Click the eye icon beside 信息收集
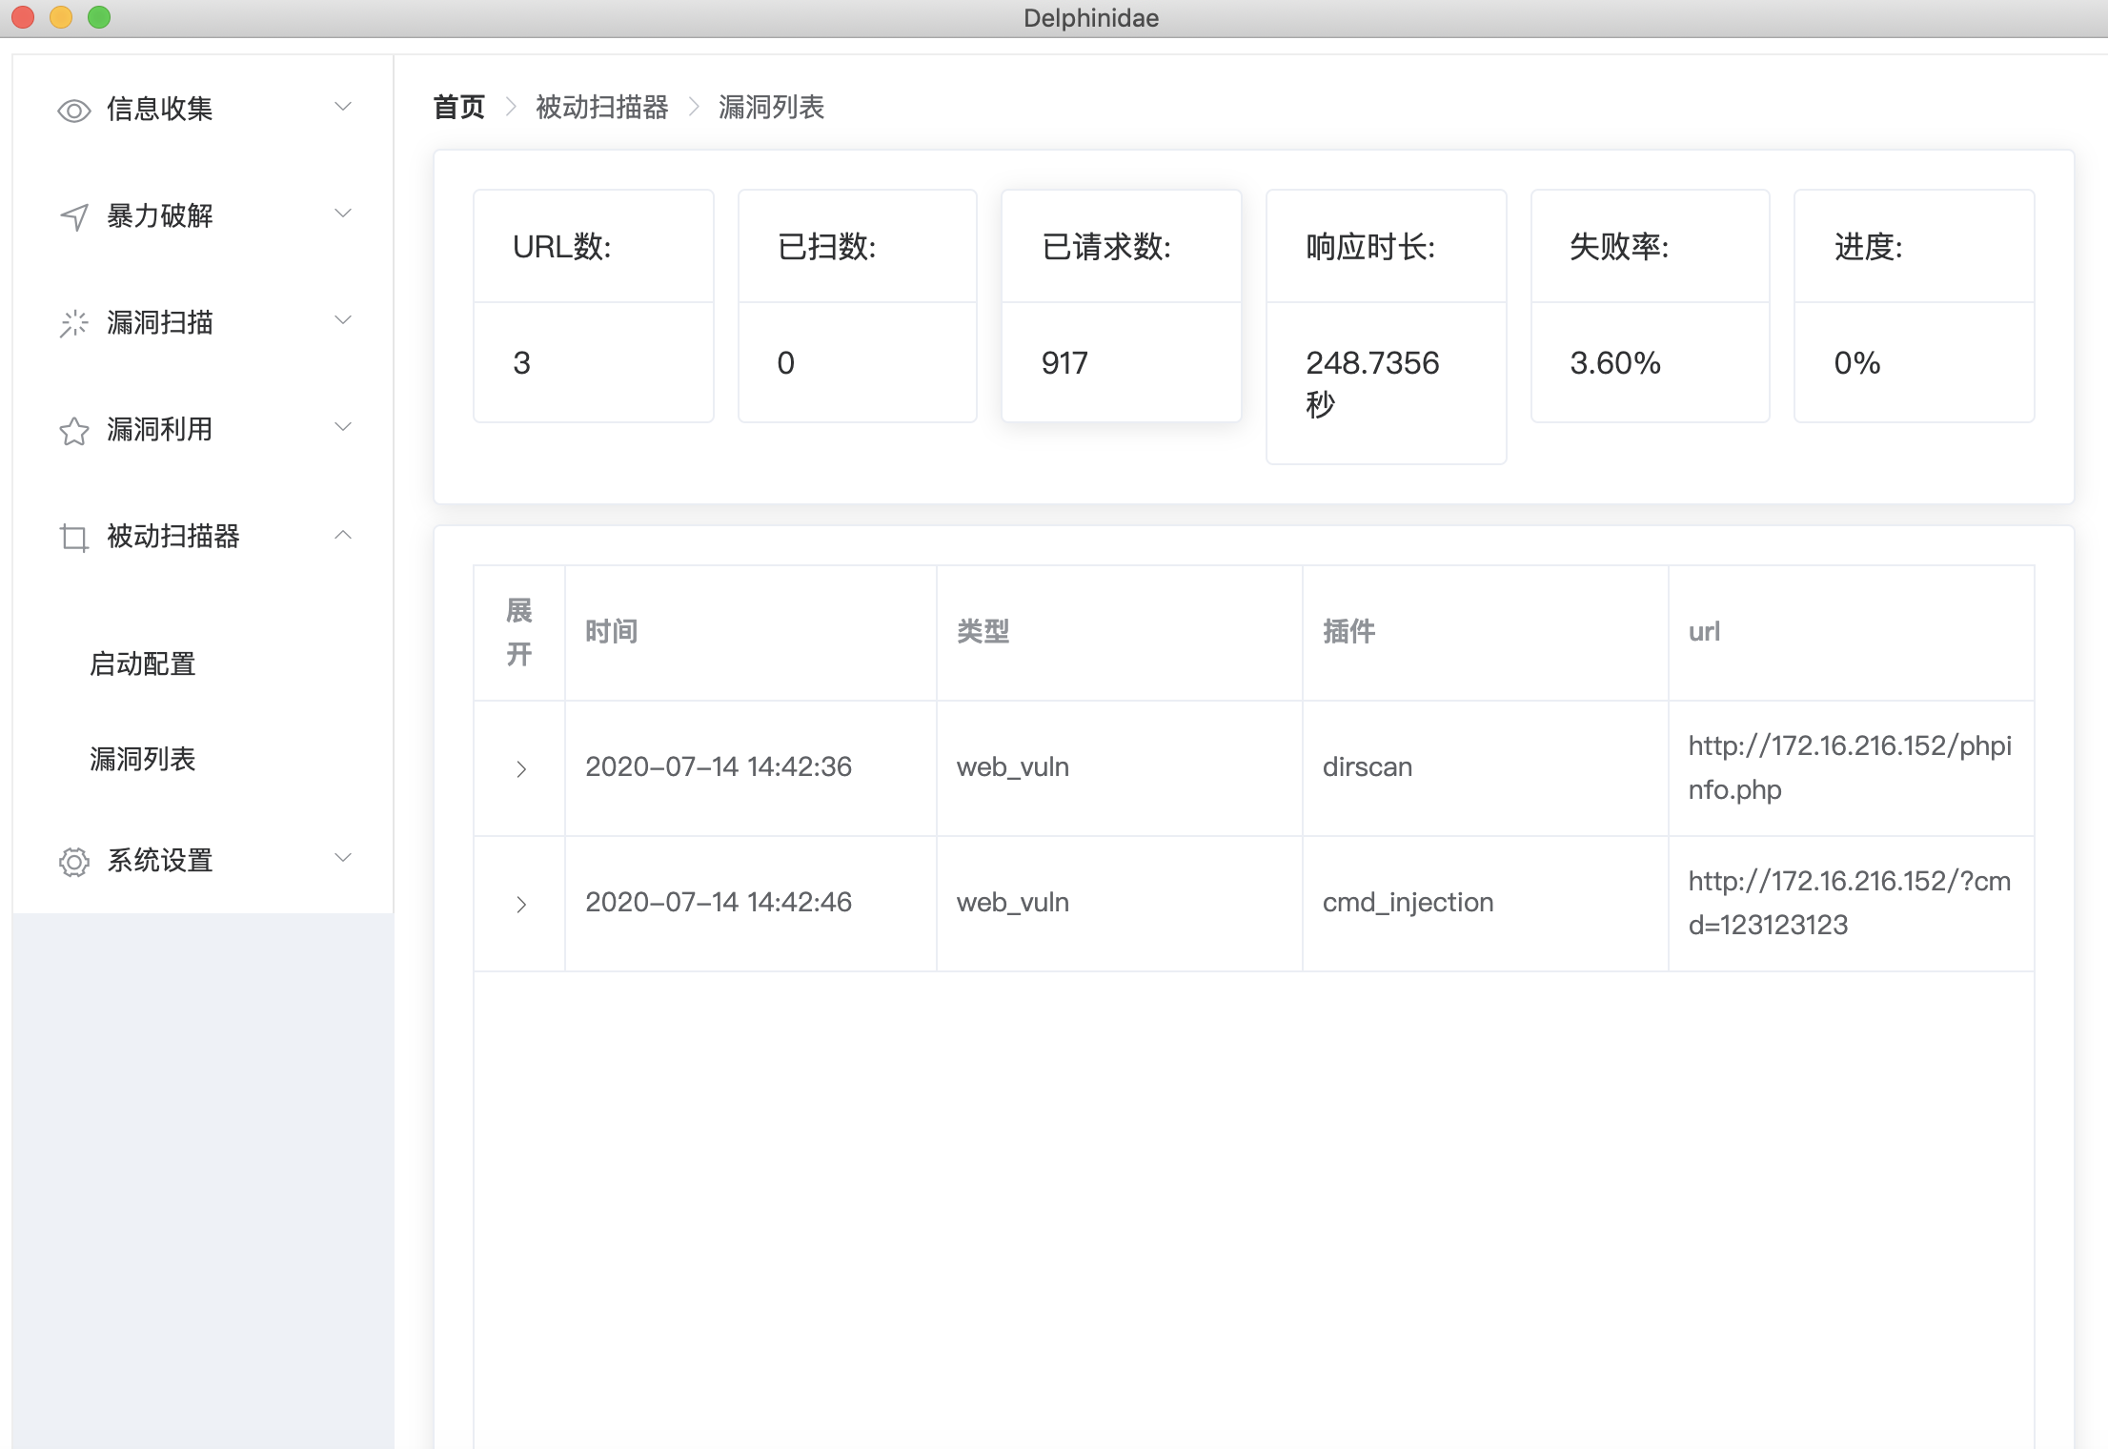 pyautogui.click(x=73, y=111)
